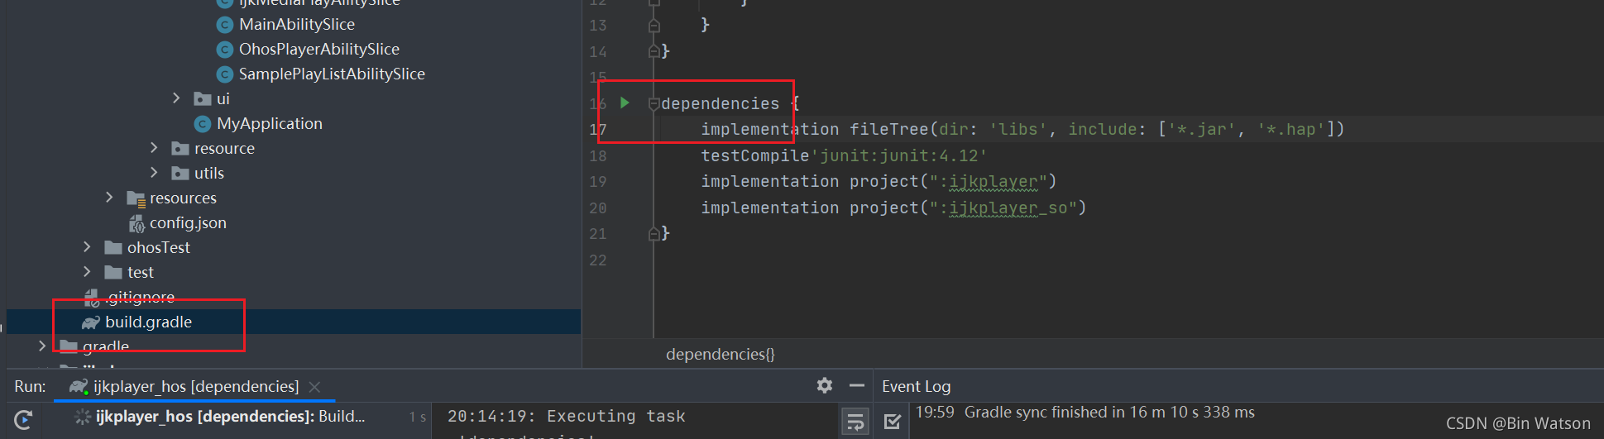1604x439 pixels.
Task: Toggle soft-wrap in Run console
Action: pyautogui.click(x=855, y=422)
